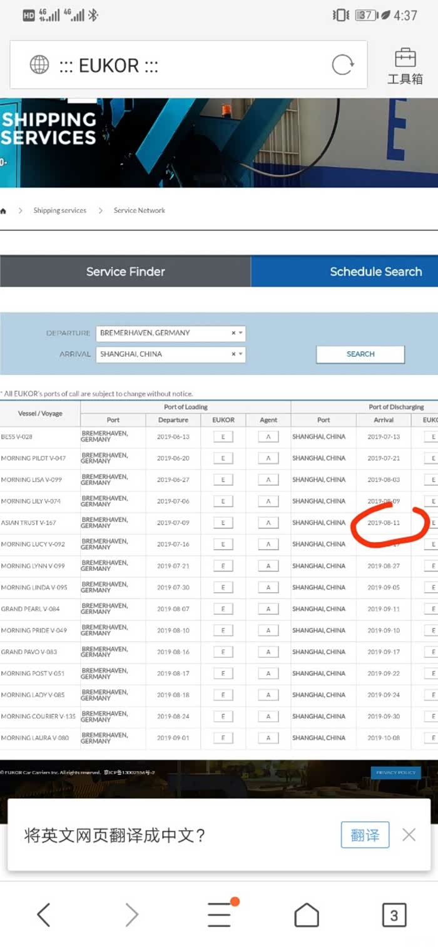Clear the Bremerhaven departure selection
Image resolution: width=438 pixels, height=949 pixels.
[233, 333]
